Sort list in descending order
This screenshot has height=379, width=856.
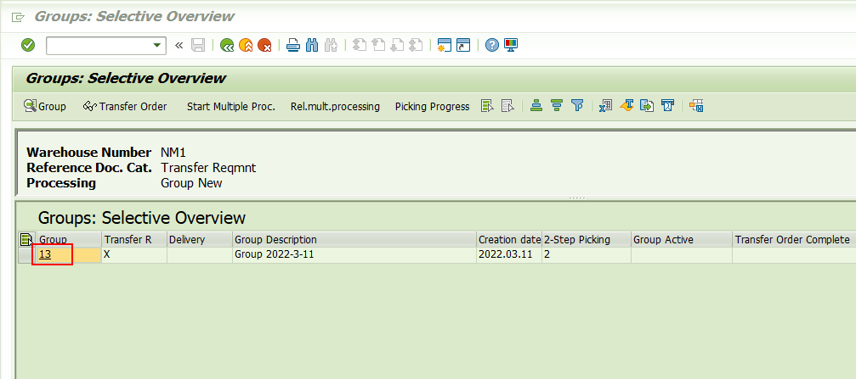point(557,106)
